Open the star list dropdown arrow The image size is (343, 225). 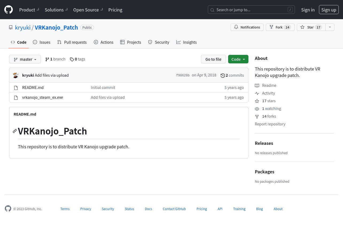pos(330,27)
